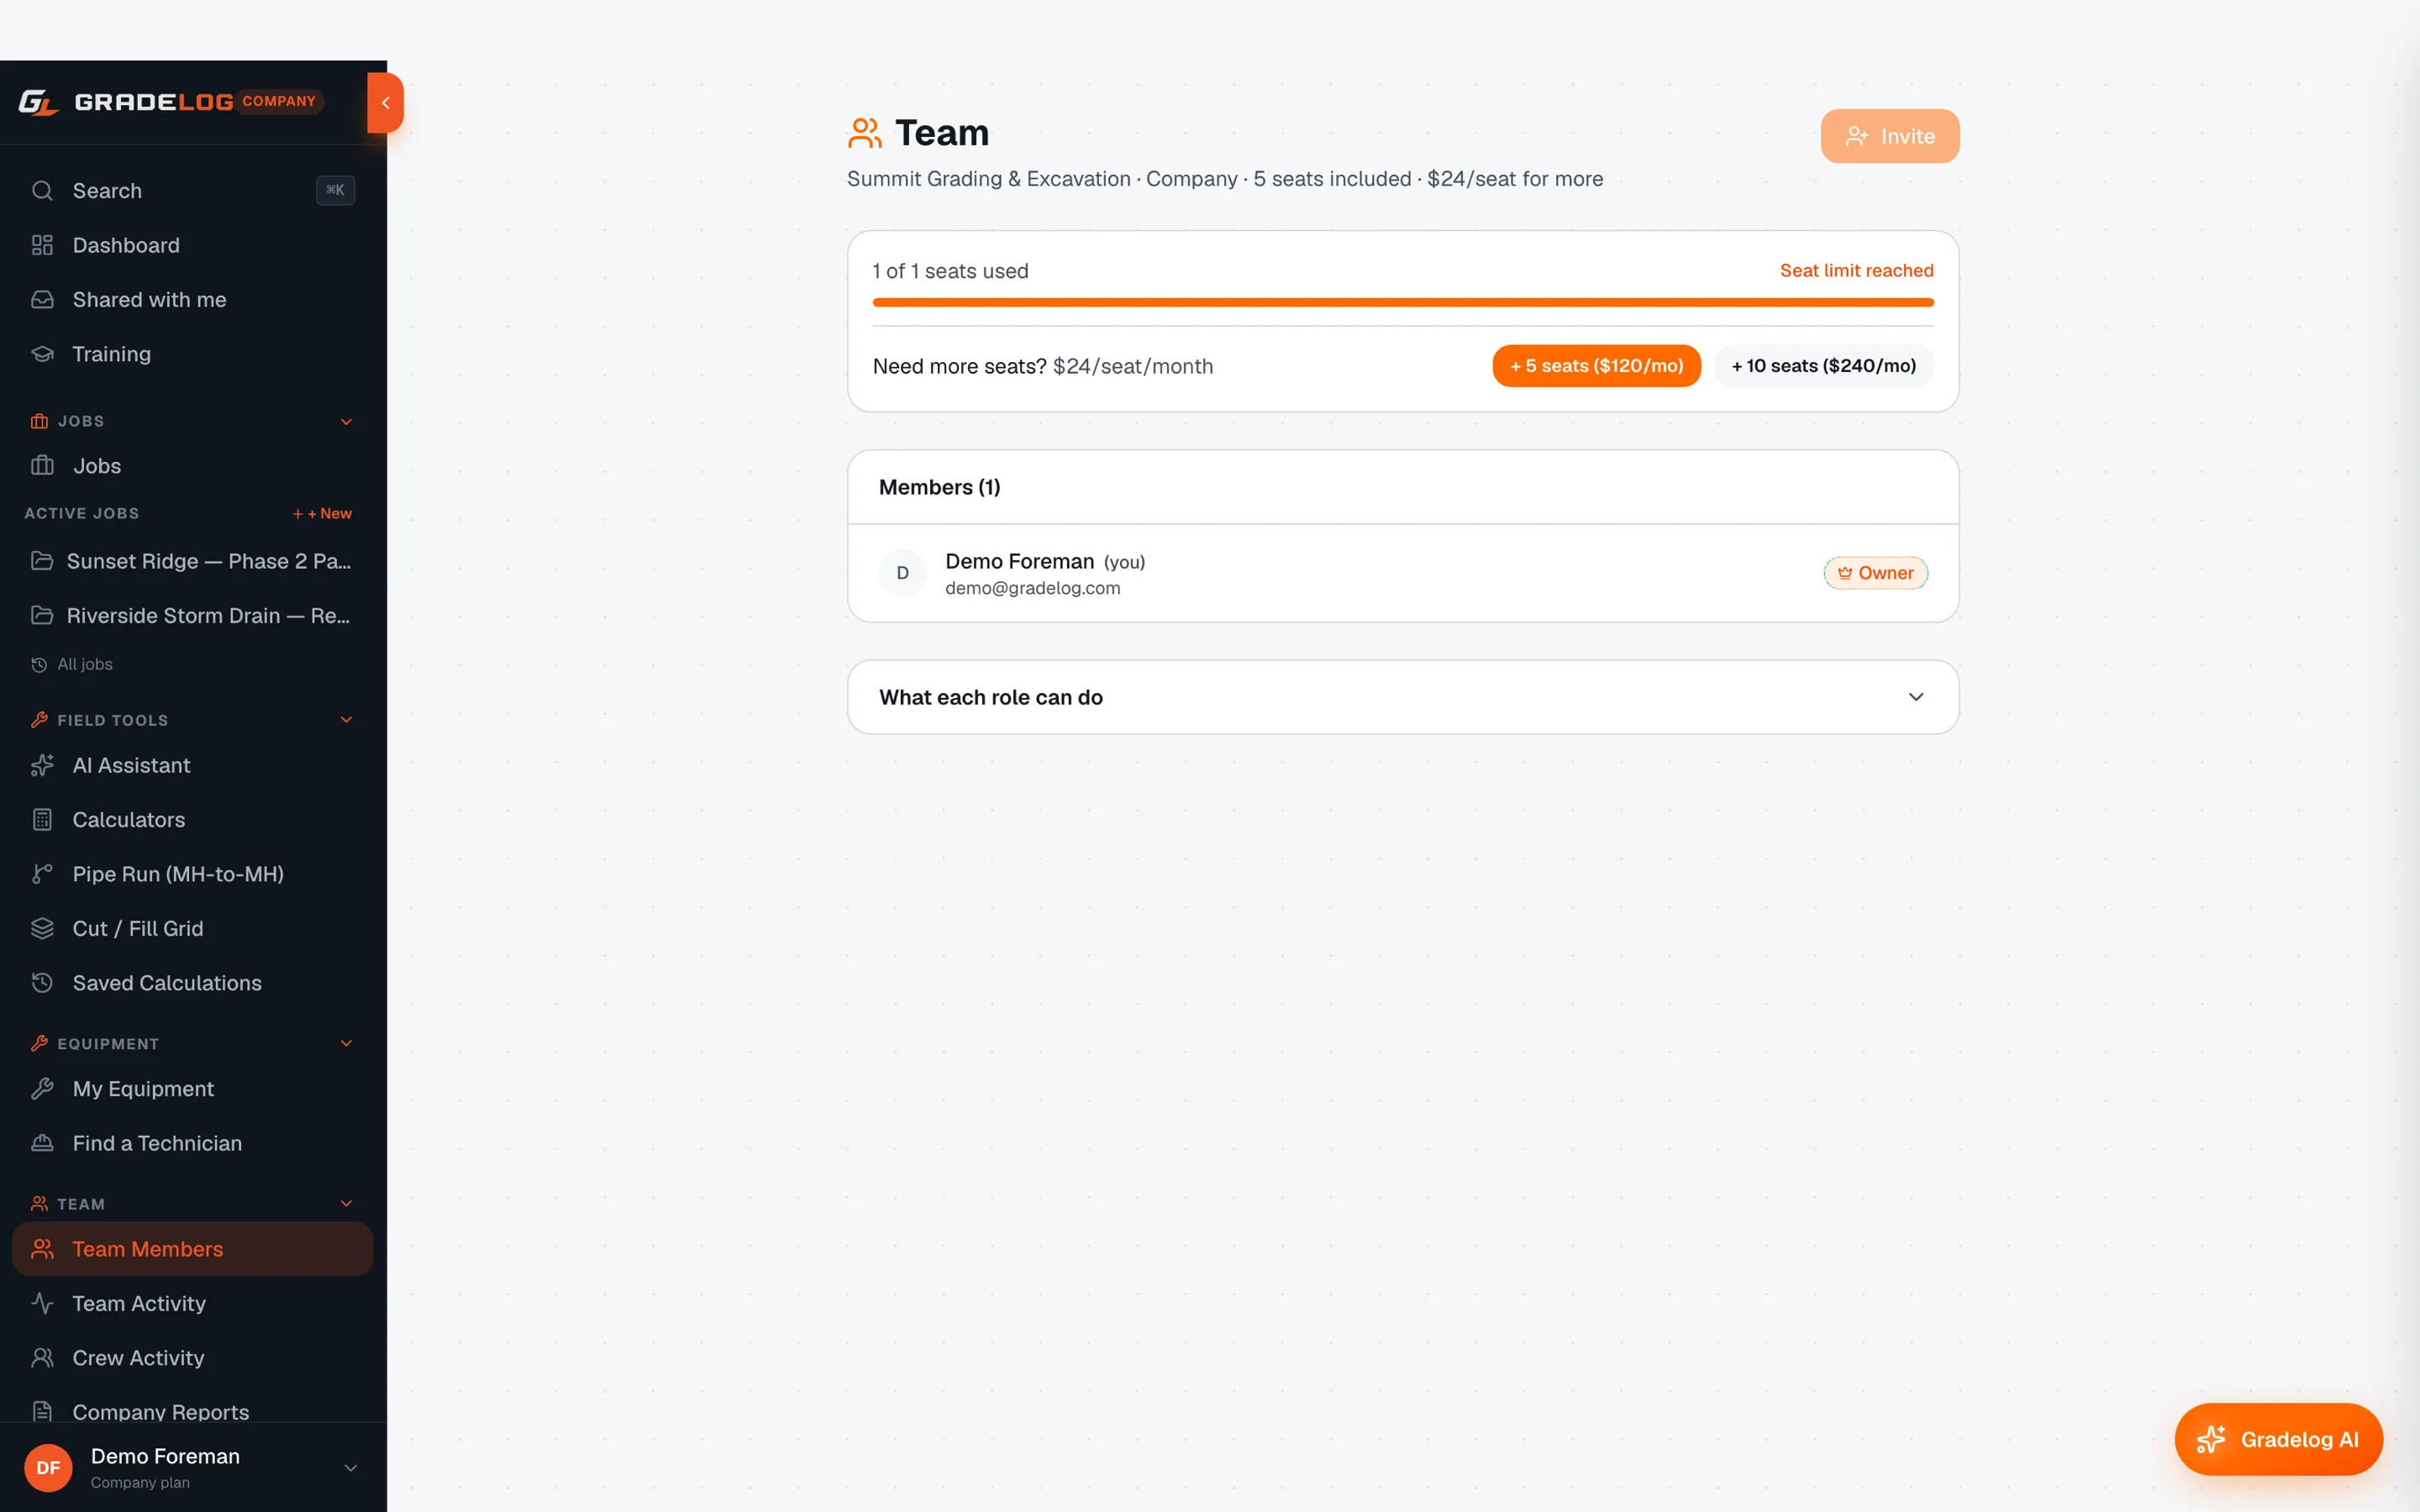Click the My Equipment wrench icon

click(x=42, y=1088)
